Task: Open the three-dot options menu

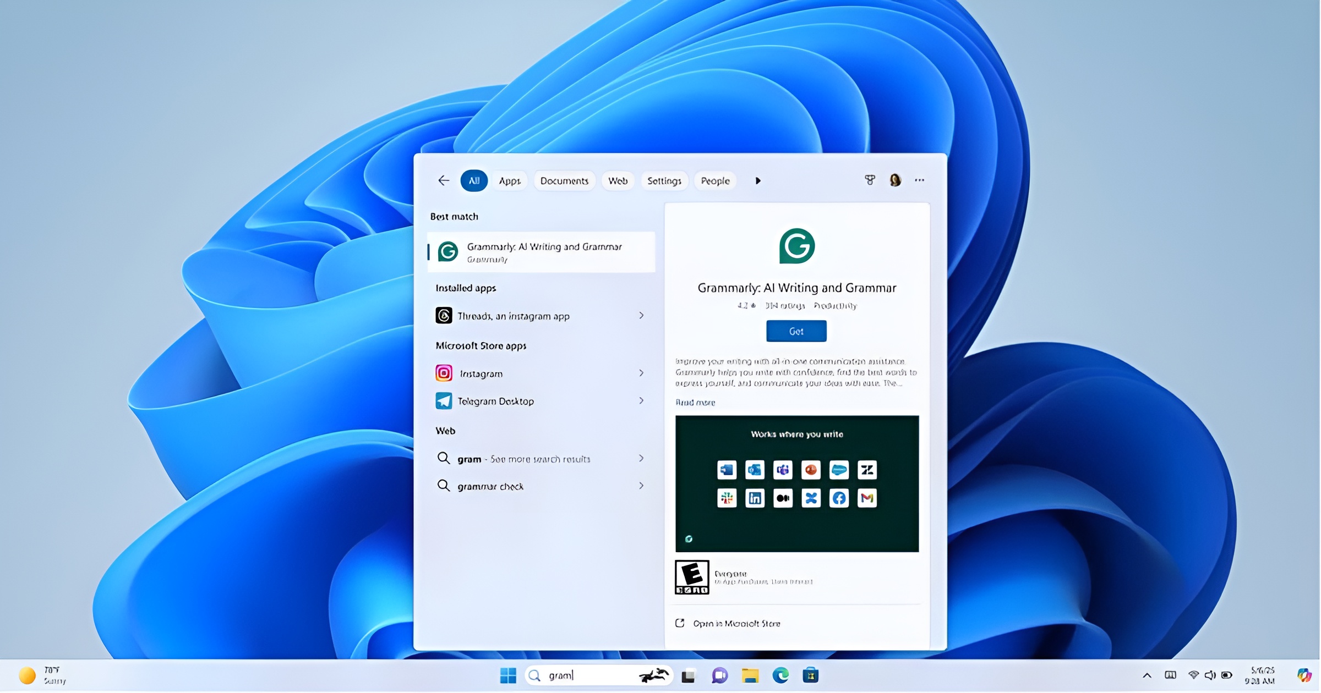Action: (919, 180)
